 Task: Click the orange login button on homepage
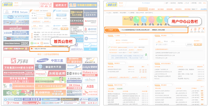[x=49, y=14]
